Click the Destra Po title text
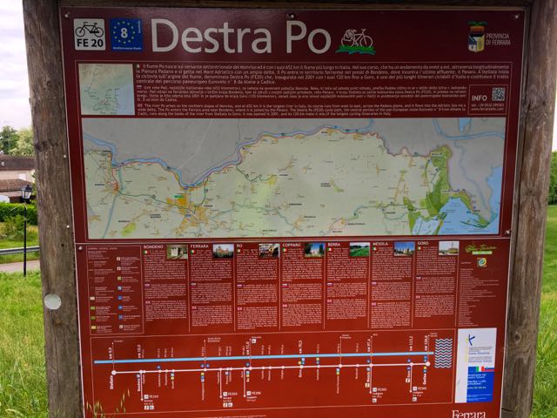The width and height of the screenshot is (557, 418). point(241,37)
